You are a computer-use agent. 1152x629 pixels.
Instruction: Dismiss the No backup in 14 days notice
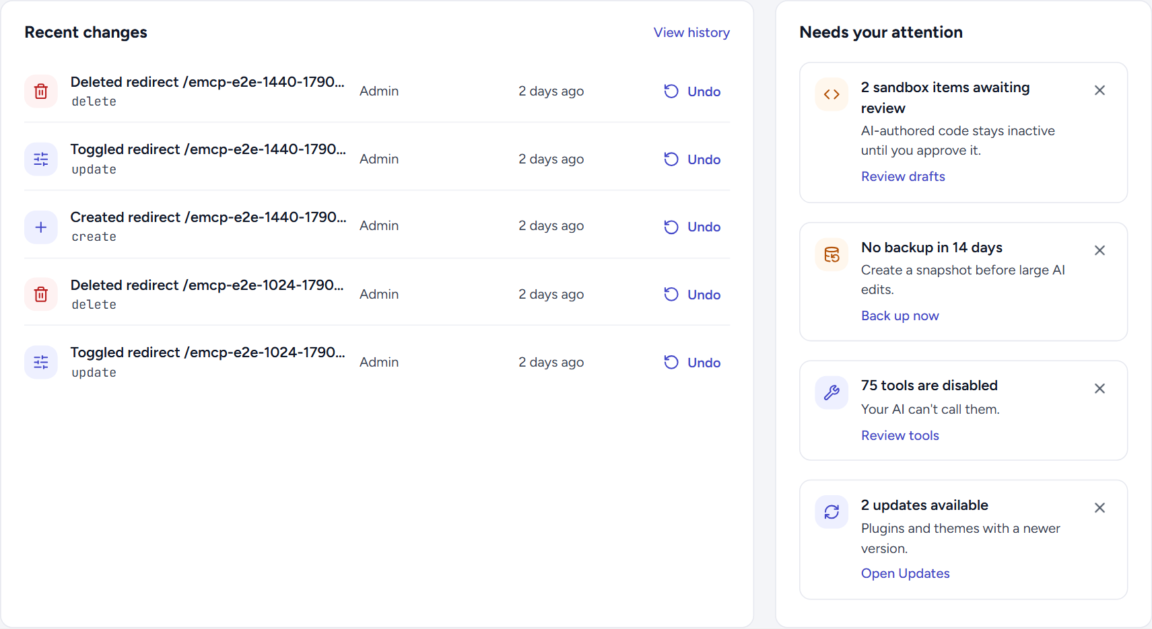tap(1099, 250)
